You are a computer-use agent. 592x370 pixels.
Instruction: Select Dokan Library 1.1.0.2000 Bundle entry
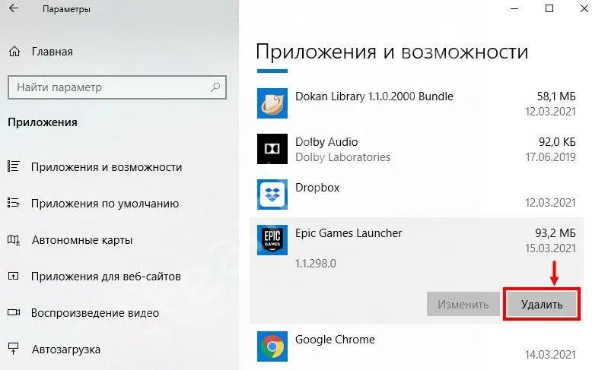tap(374, 96)
